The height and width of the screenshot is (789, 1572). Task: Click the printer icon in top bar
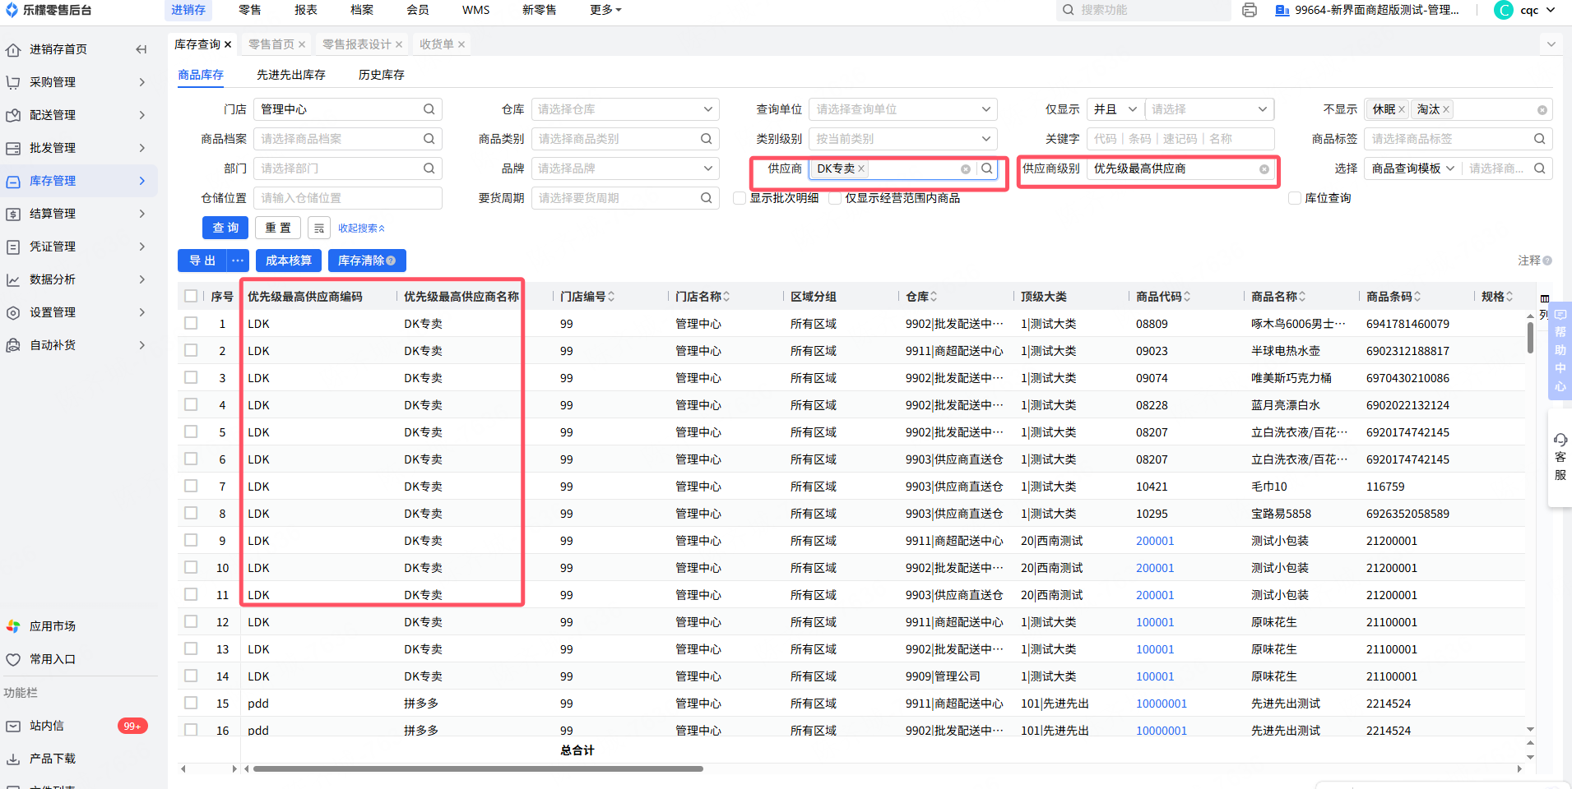click(1249, 11)
